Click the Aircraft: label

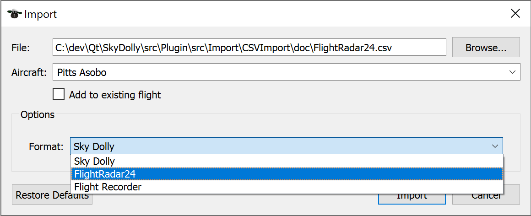coord(29,72)
